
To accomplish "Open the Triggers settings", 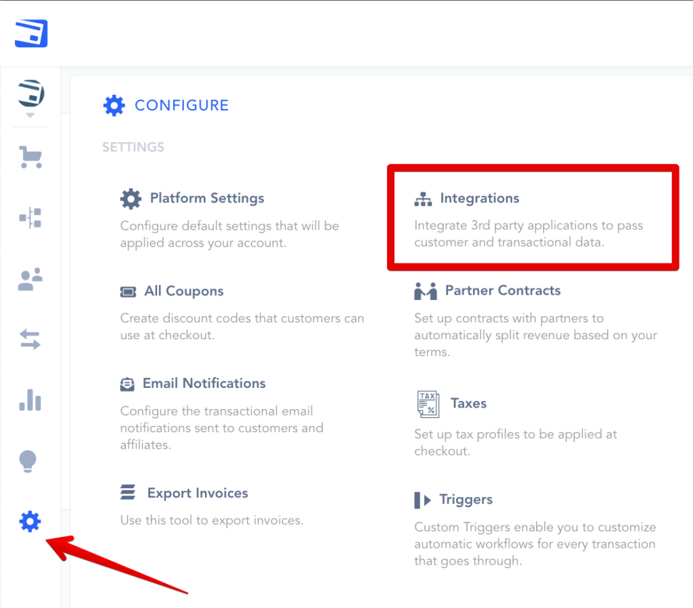I will [x=466, y=500].
